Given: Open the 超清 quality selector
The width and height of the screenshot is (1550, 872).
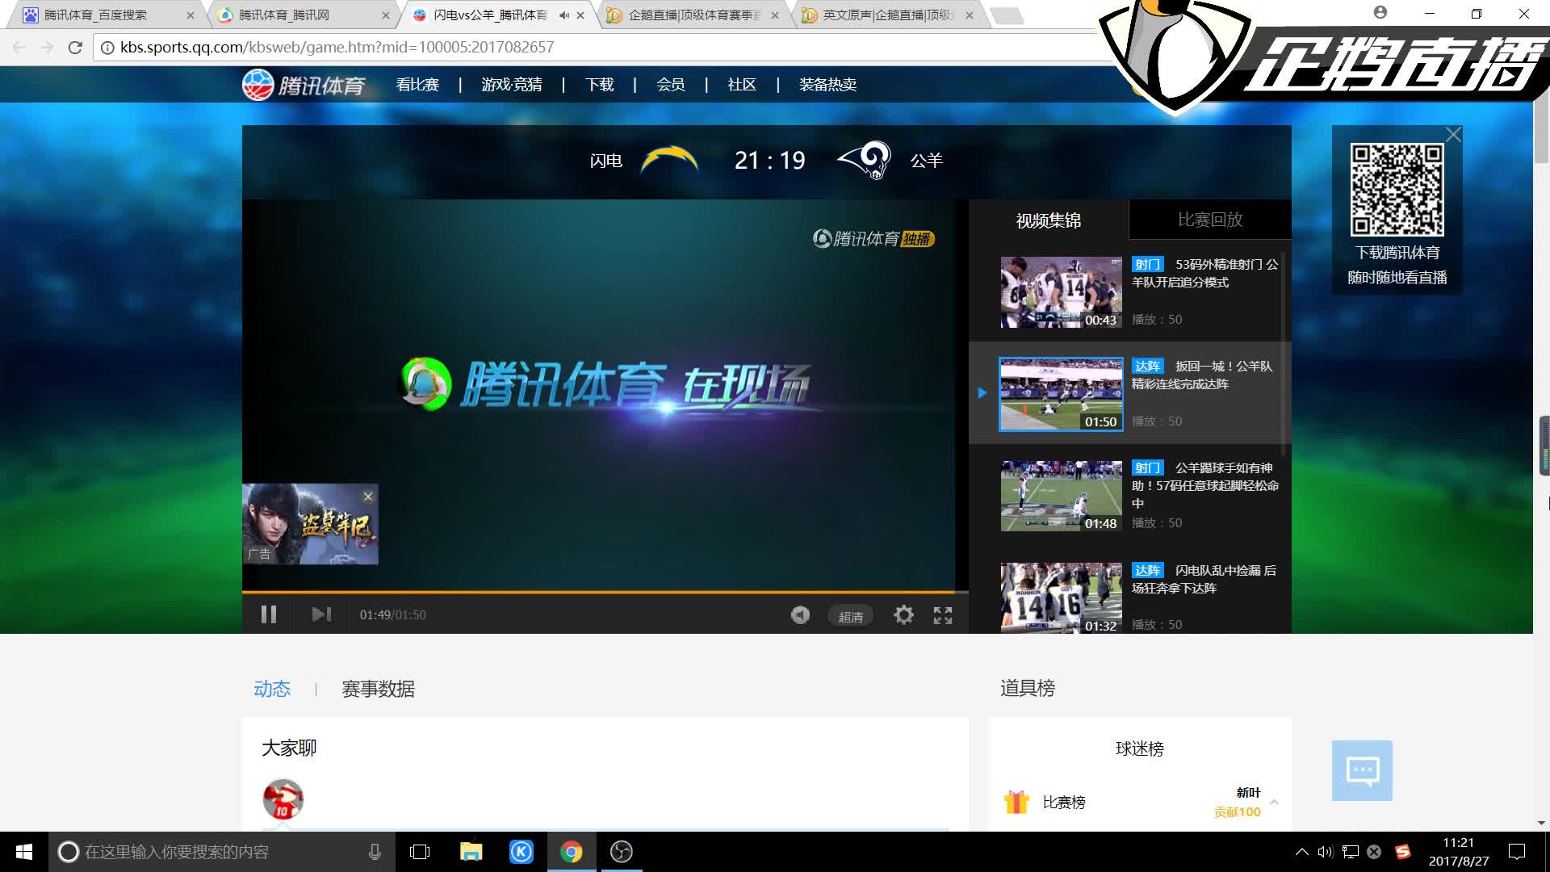Looking at the screenshot, I should (x=850, y=616).
